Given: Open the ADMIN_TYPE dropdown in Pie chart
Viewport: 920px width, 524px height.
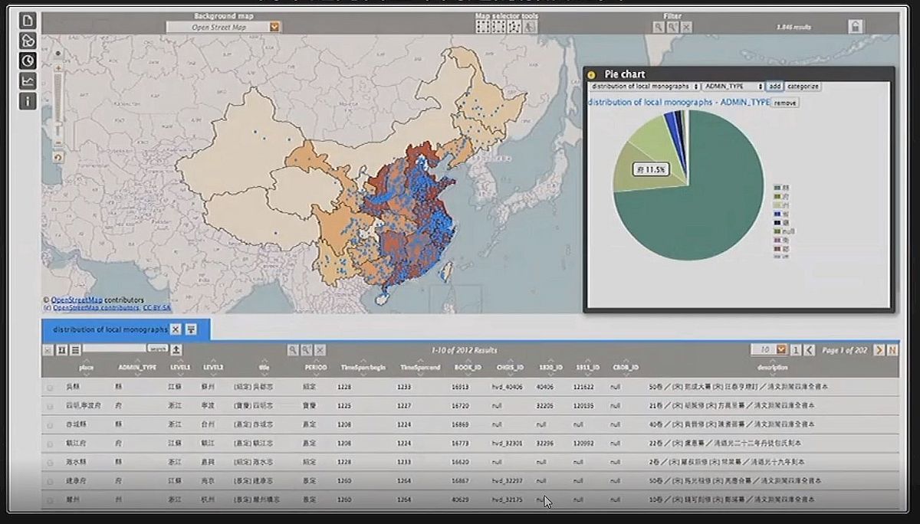Looking at the screenshot, I should (x=733, y=87).
